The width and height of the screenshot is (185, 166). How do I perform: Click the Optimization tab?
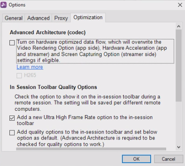tap(88, 18)
